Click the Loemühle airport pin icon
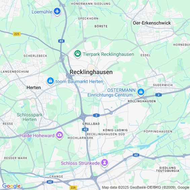 tap(57, 11)
